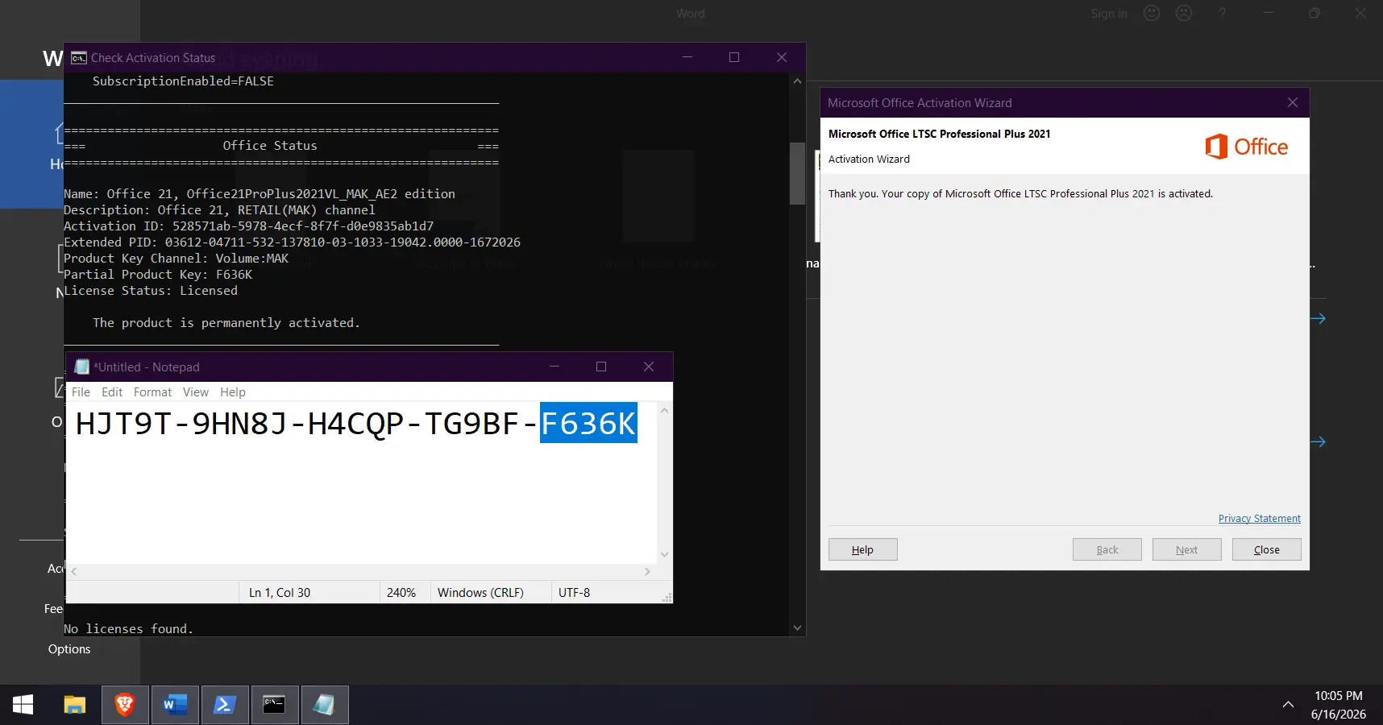Minimize the Check Activation Status window
This screenshot has width=1383, height=725.
(x=687, y=57)
